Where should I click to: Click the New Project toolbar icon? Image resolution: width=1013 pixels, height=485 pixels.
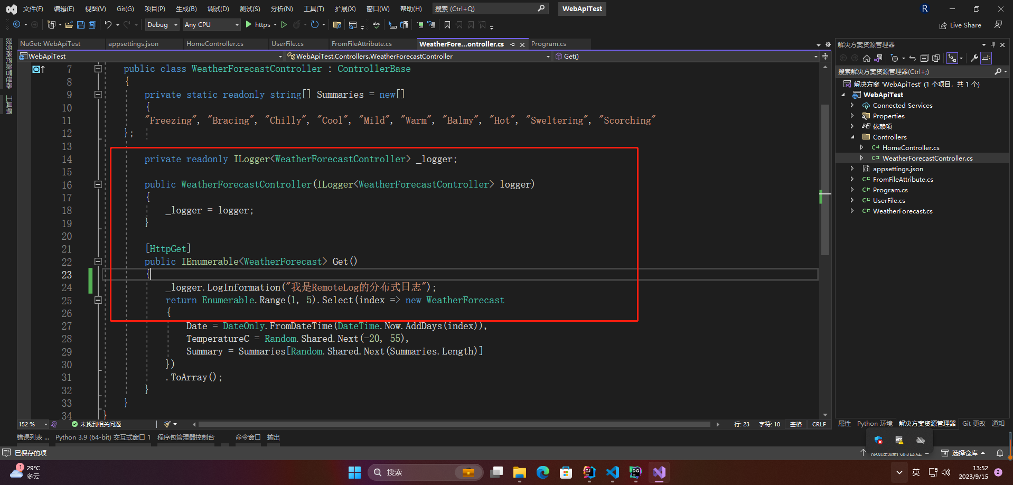[51, 25]
